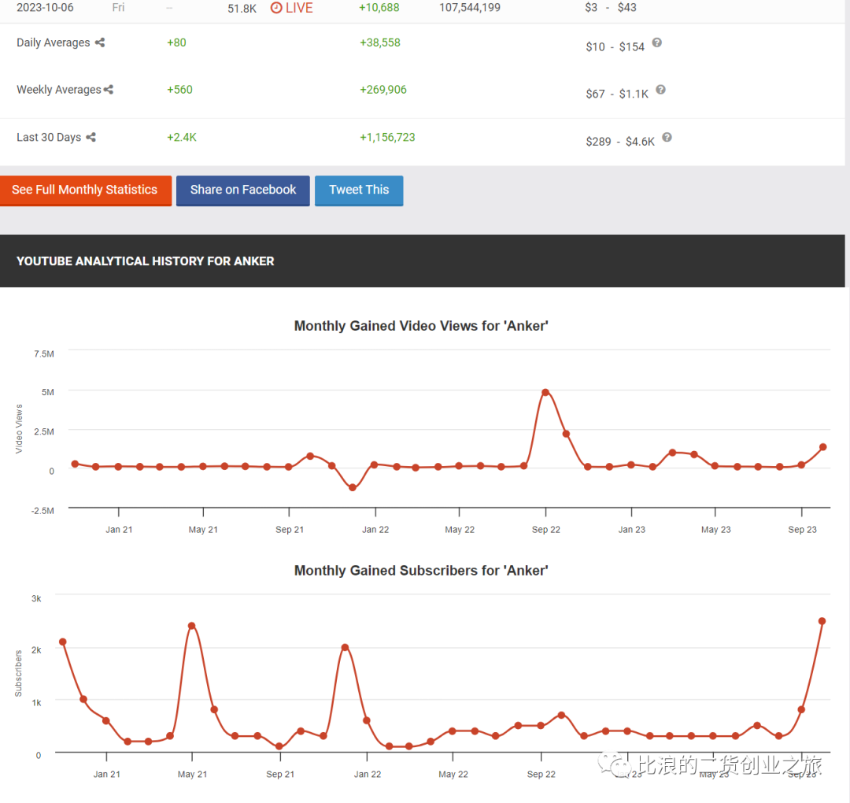Viewport: 850px width, 803px height.
Task: Click the +2.4K subscribers value
Action: click(182, 137)
